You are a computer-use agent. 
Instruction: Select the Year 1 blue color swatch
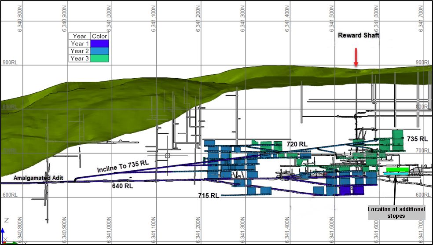click(x=99, y=44)
